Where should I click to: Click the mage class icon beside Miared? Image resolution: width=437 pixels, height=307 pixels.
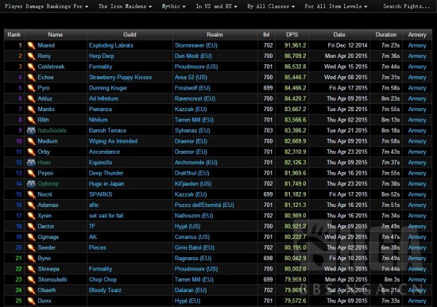pos(31,45)
